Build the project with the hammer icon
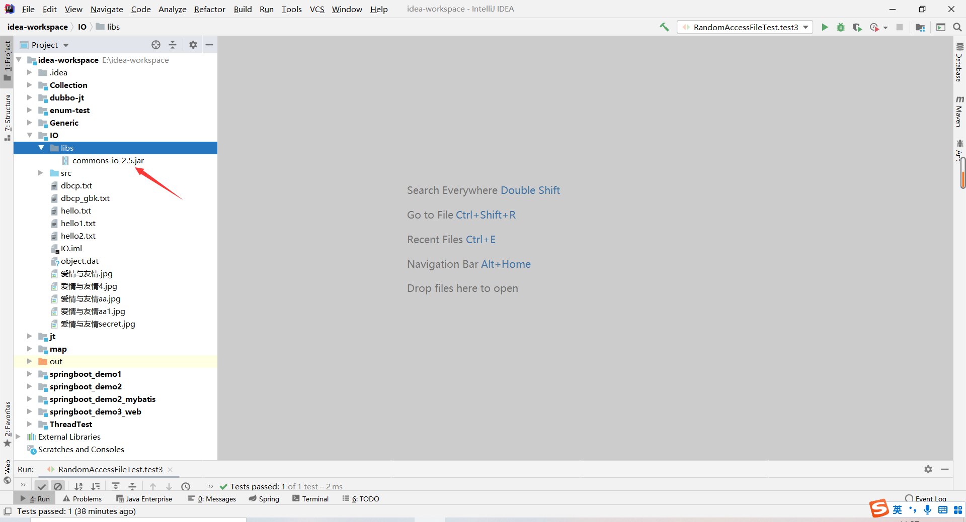The height and width of the screenshot is (522, 966). click(x=664, y=27)
